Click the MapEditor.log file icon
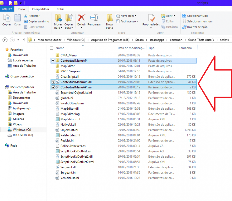 pyautogui.click(x=57, y=114)
